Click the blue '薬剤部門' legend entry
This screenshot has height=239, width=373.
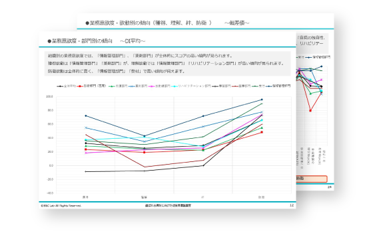click(137, 86)
